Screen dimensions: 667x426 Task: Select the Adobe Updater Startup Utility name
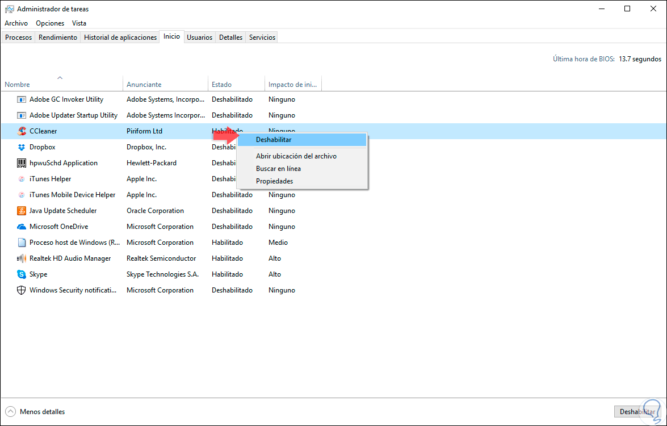point(74,115)
